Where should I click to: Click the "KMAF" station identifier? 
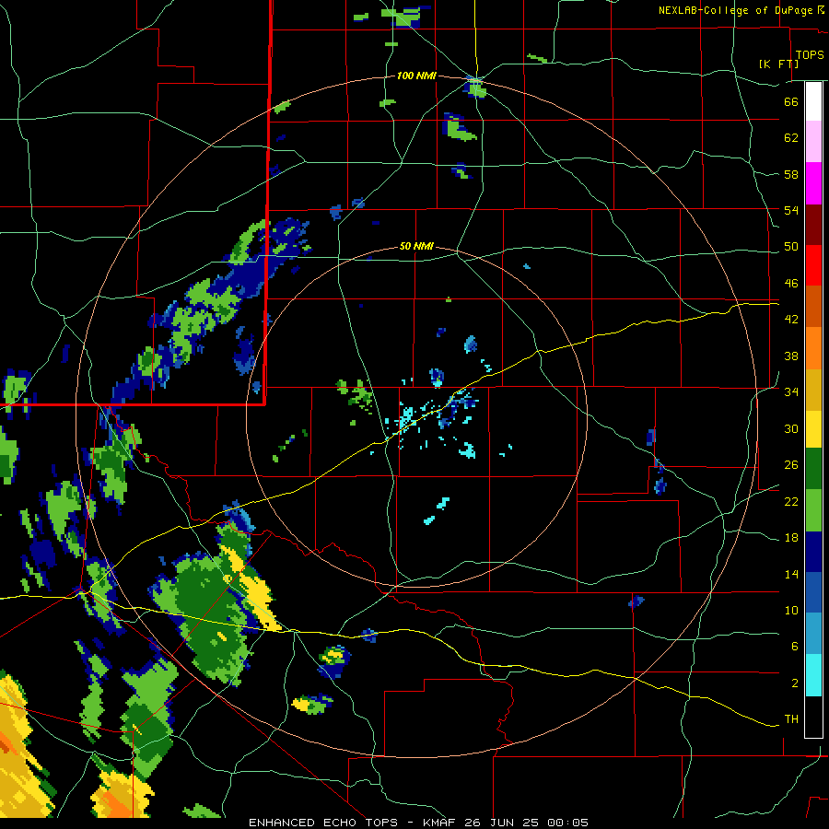(440, 823)
